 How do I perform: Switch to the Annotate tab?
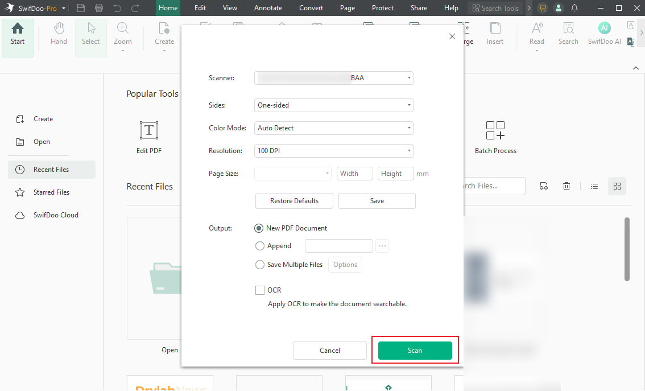click(268, 8)
